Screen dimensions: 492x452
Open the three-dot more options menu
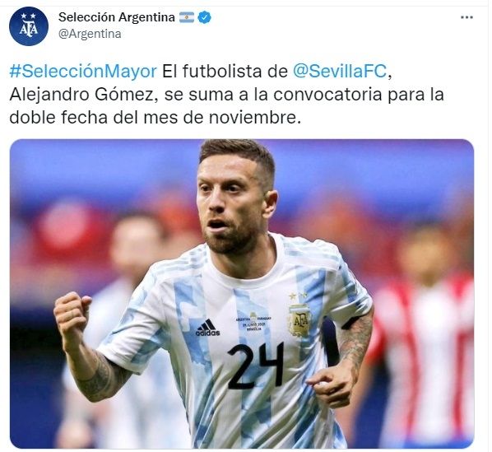tap(466, 17)
